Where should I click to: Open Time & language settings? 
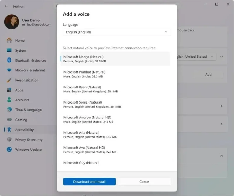[30, 110]
